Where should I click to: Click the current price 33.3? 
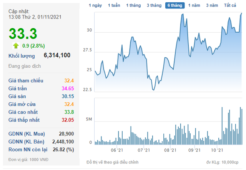23,34
